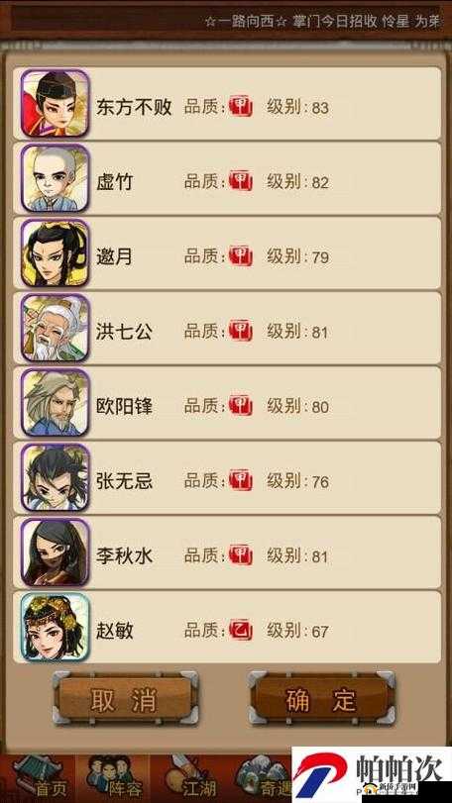This screenshot has height=803, width=452.
Task: Select the 欧阳锋 character avatar
Action: tap(56, 403)
